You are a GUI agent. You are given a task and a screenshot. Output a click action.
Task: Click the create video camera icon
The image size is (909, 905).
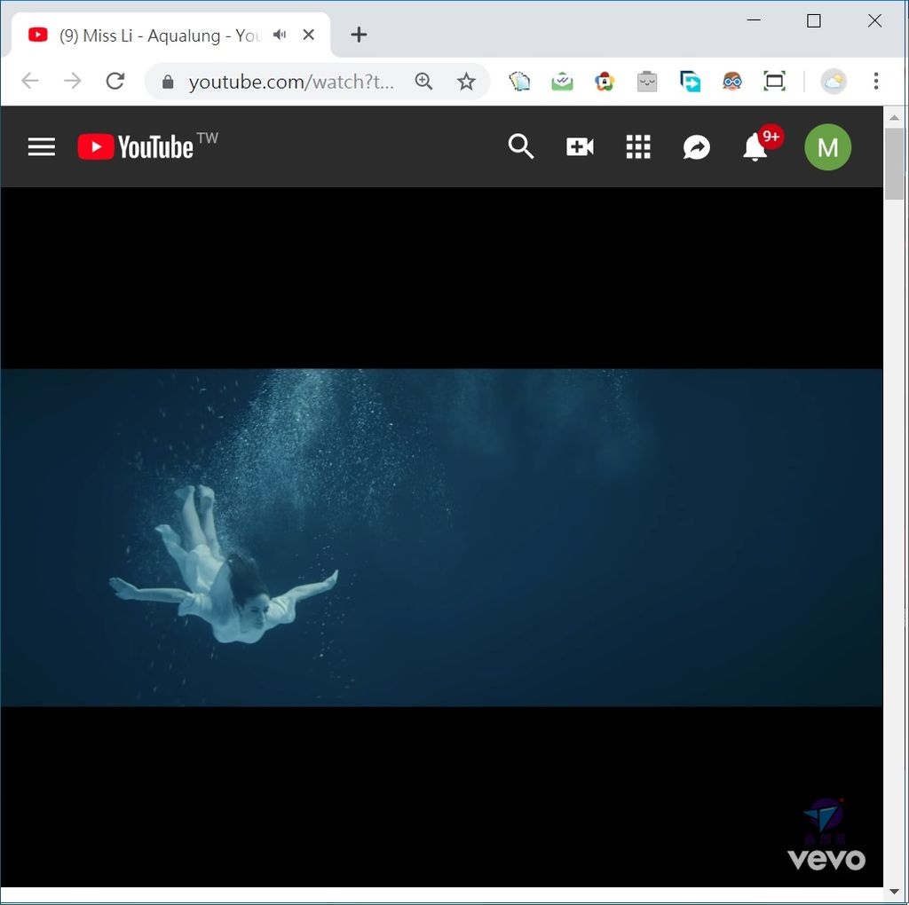pyautogui.click(x=580, y=146)
